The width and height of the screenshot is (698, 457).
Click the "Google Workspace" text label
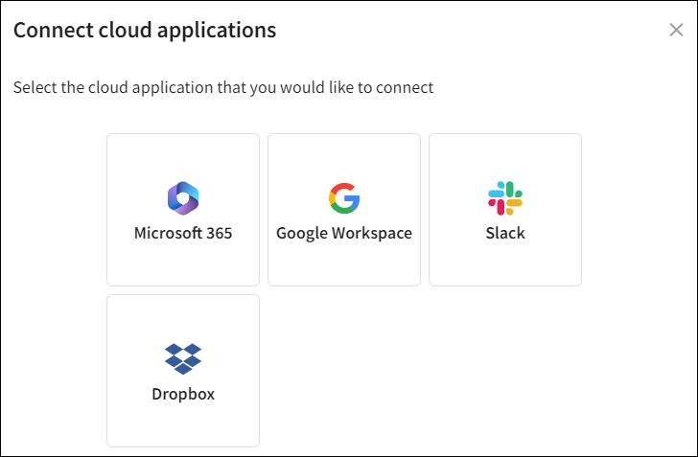(343, 233)
